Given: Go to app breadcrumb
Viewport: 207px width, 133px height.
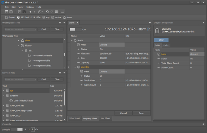Looking at the screenshot, I should (46, 17).
